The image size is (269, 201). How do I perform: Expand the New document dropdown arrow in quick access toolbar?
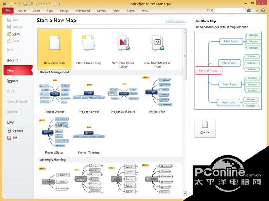point(15,4)
